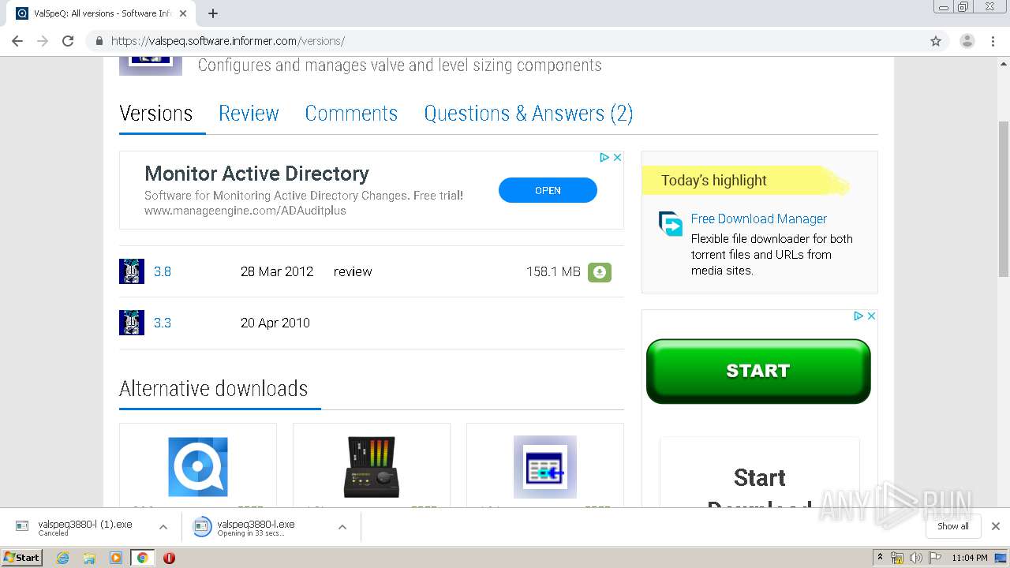Close the downloads bar
Screen dimensions: 1010x568
[996, 526]
